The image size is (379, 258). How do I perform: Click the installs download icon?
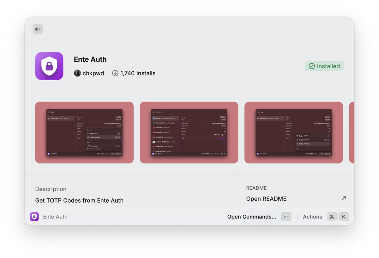click(x=115, y=73)
